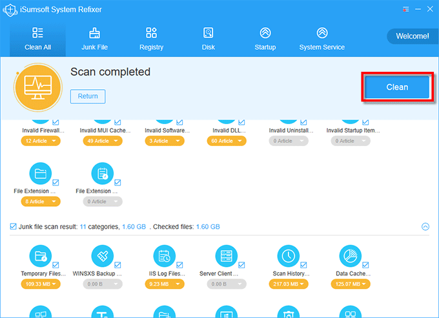Open the WINSXS Backup 0.00 B dropdown
Viewport: 439px width, 318px height.
click(x=103, y=284)
